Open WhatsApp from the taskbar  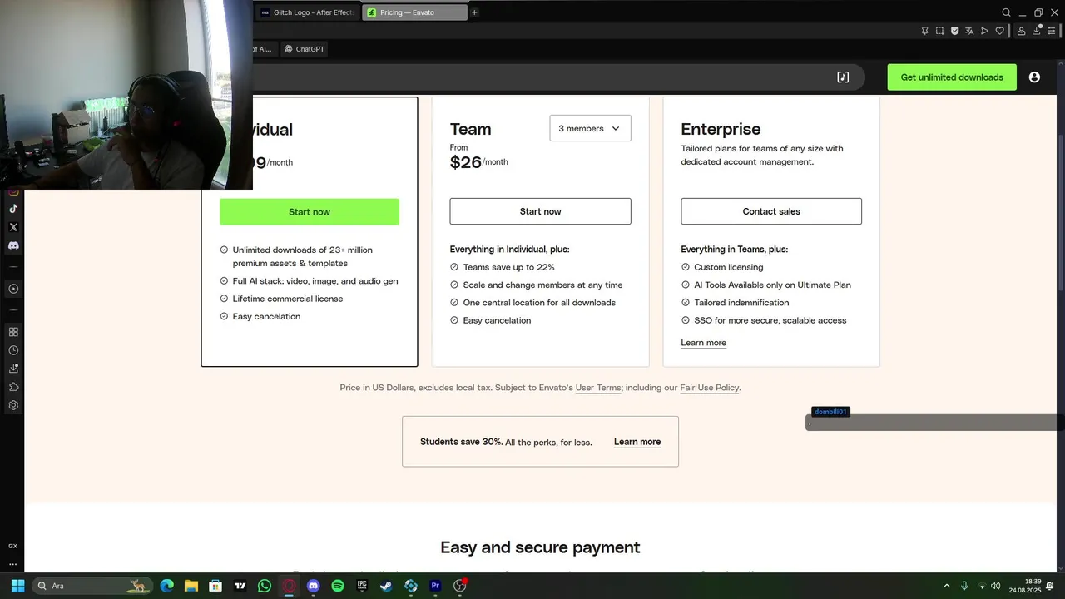pyautogui.click(x=265, y=586)
